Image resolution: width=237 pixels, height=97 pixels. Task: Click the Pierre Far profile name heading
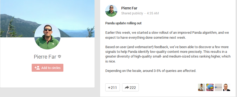[x=45, y=57]
